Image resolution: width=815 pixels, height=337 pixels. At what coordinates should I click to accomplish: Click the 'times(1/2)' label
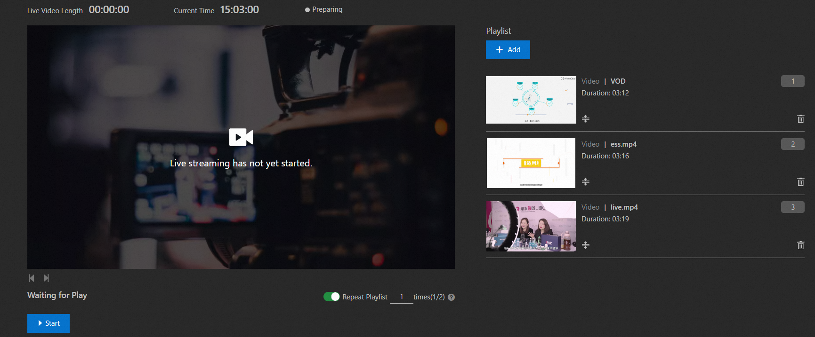429,297
